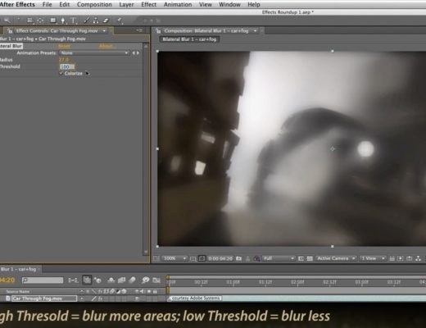Click Hide Shy Layers icon in timeline

(111, 280)
